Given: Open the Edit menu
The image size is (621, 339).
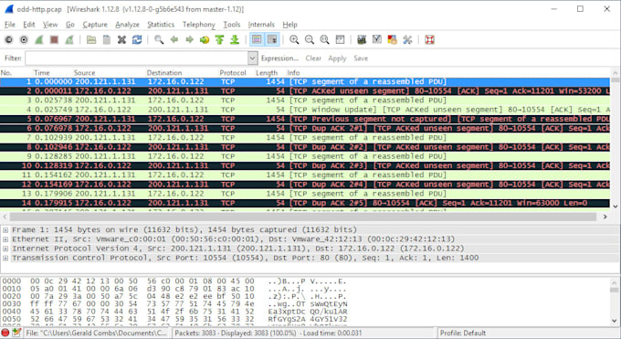Looking at the screenshot, I should [29, 25].
